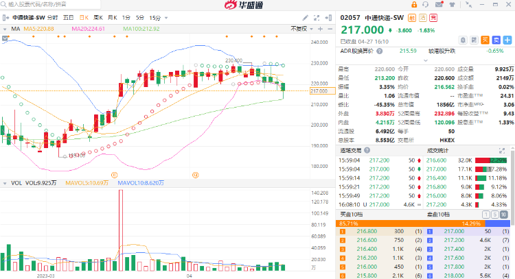Click the orange @ event marker on chart
The height and width of the screenshot is (279, 515).
click(196, 175)
